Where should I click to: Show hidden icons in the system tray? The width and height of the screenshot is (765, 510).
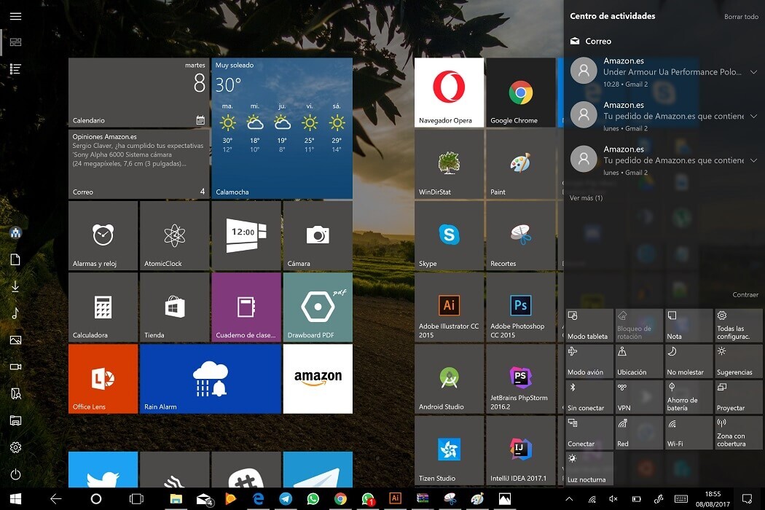[x=569, y=499]
